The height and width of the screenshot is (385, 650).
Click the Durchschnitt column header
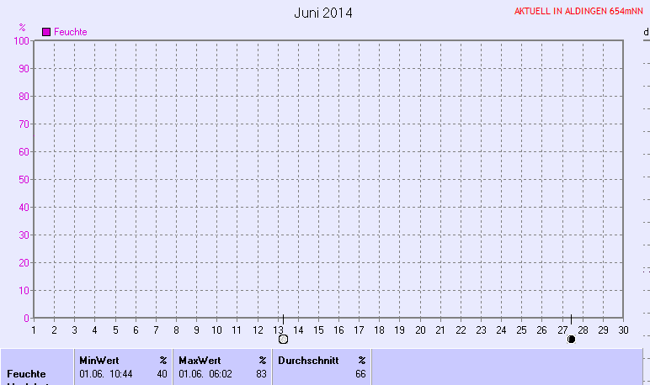click(308, 360)
